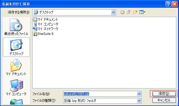Select マイ ドキュメント in the file list
This screenshot has height=106, width=179.
pyautogui.click(x=46, y=19)
